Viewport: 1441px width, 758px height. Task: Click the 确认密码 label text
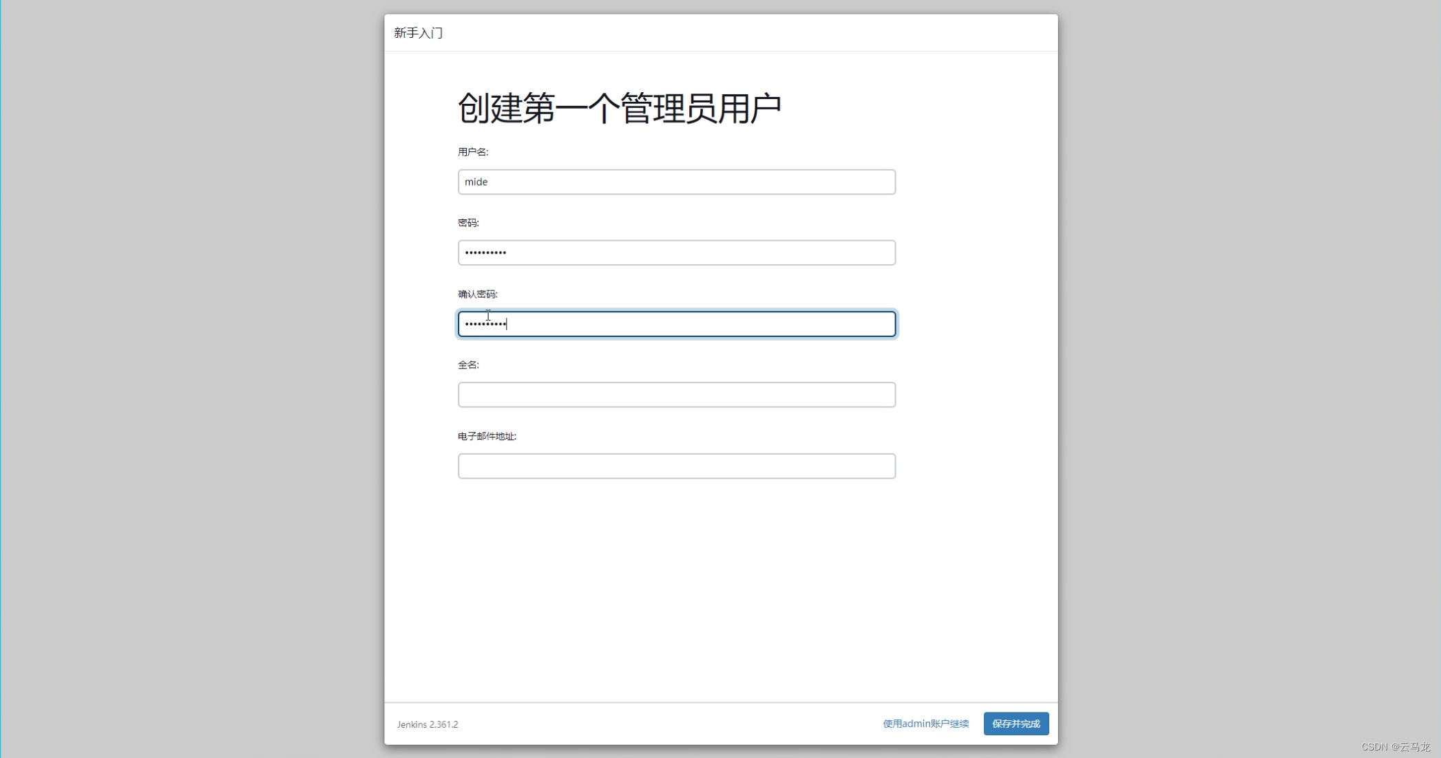pos(478,294)
